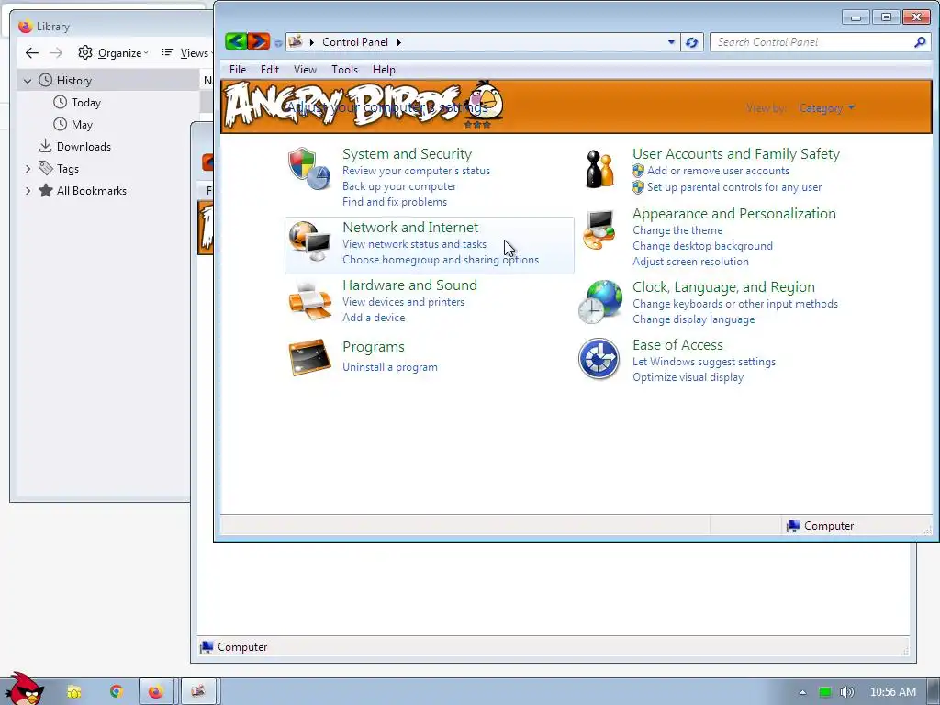The height and width of the screenshot is (705, 940).
Task: Open the System and Security heading link
Action: pos(407,154)
